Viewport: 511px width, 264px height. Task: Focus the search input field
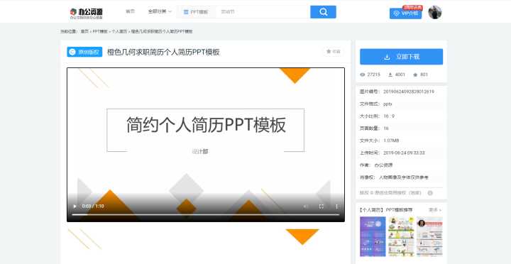pyautogui.click(x=263, y=12)
